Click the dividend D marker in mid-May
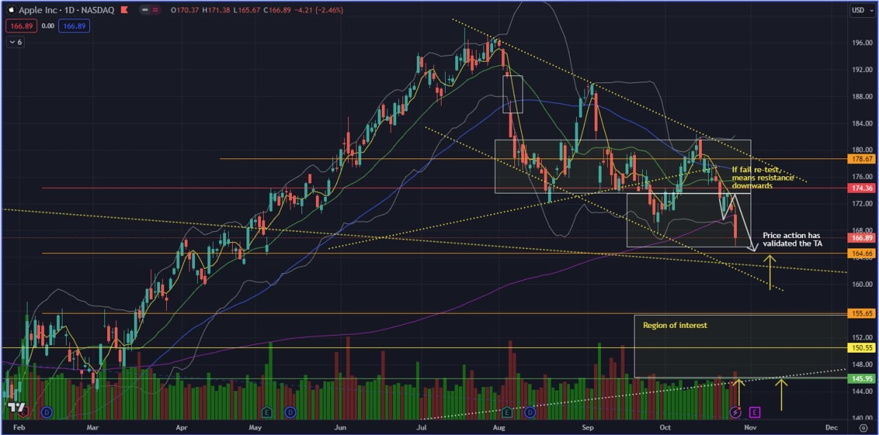 tap(290, 412)
